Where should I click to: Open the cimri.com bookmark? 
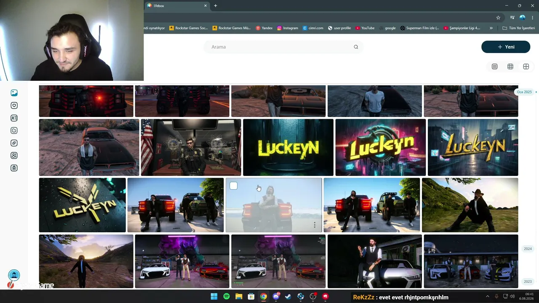tap(313, 28)
